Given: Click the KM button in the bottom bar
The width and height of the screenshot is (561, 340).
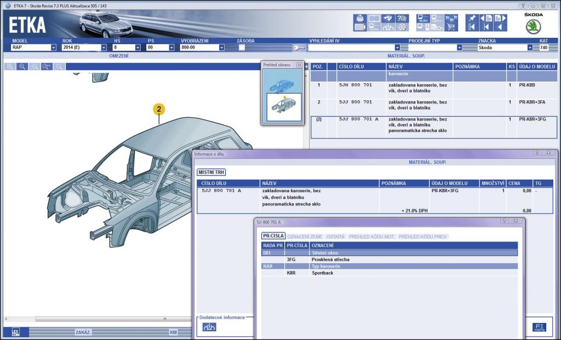Looking at the screenshot, I should click(173, 332).
